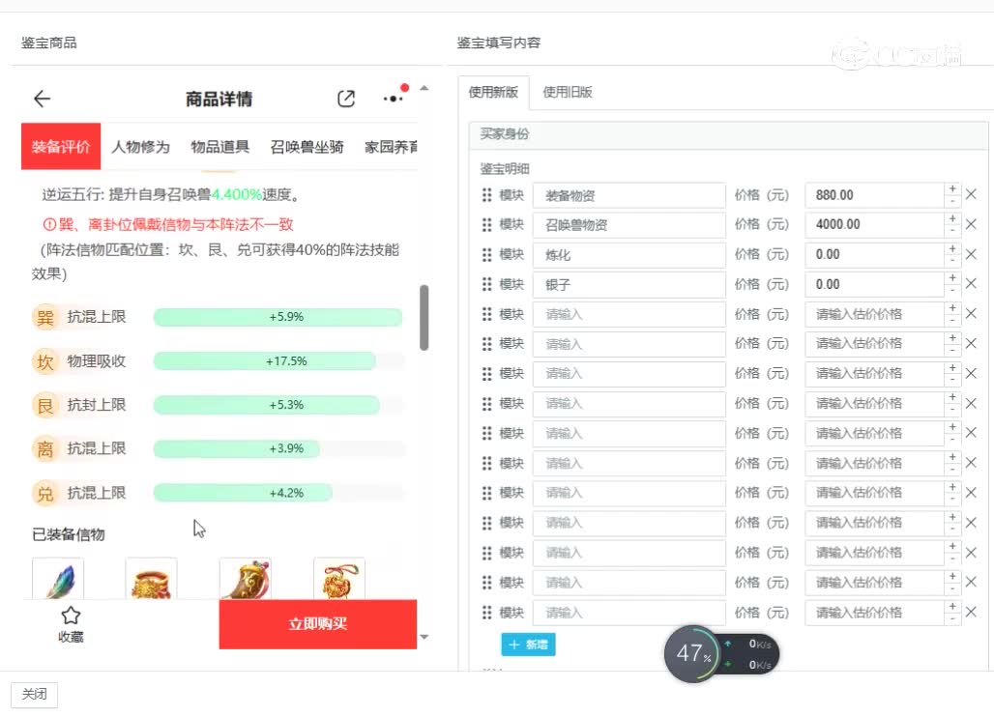The image size is (994, 717).
Task: Expand the dropdown arrow beside 立即购买
Action: [424, 638]
